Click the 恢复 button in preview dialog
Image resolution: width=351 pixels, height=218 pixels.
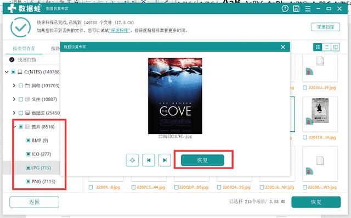(202, 160)
